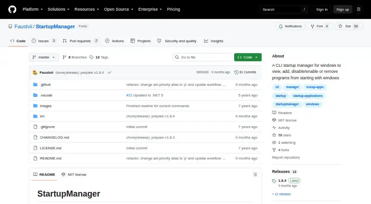Screen dimensions: 371x204
Task: Open the Insights tab
Action: click(214, 41)
